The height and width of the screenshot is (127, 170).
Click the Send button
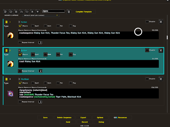[x=68, y=122]
